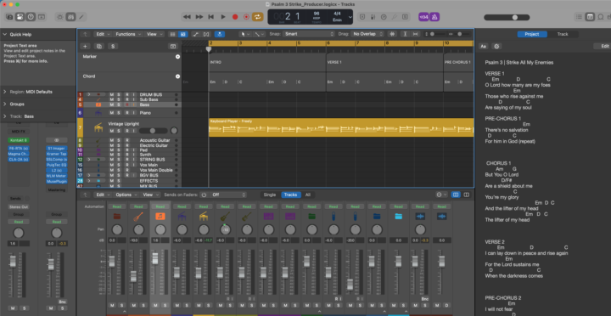Add a new track with plus button
The width and height of the screenshot is (611, 316).
coord(85,47)
